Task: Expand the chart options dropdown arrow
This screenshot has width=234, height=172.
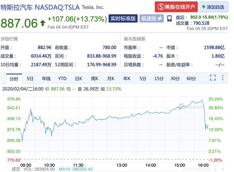Action: [x=223, y=78]
